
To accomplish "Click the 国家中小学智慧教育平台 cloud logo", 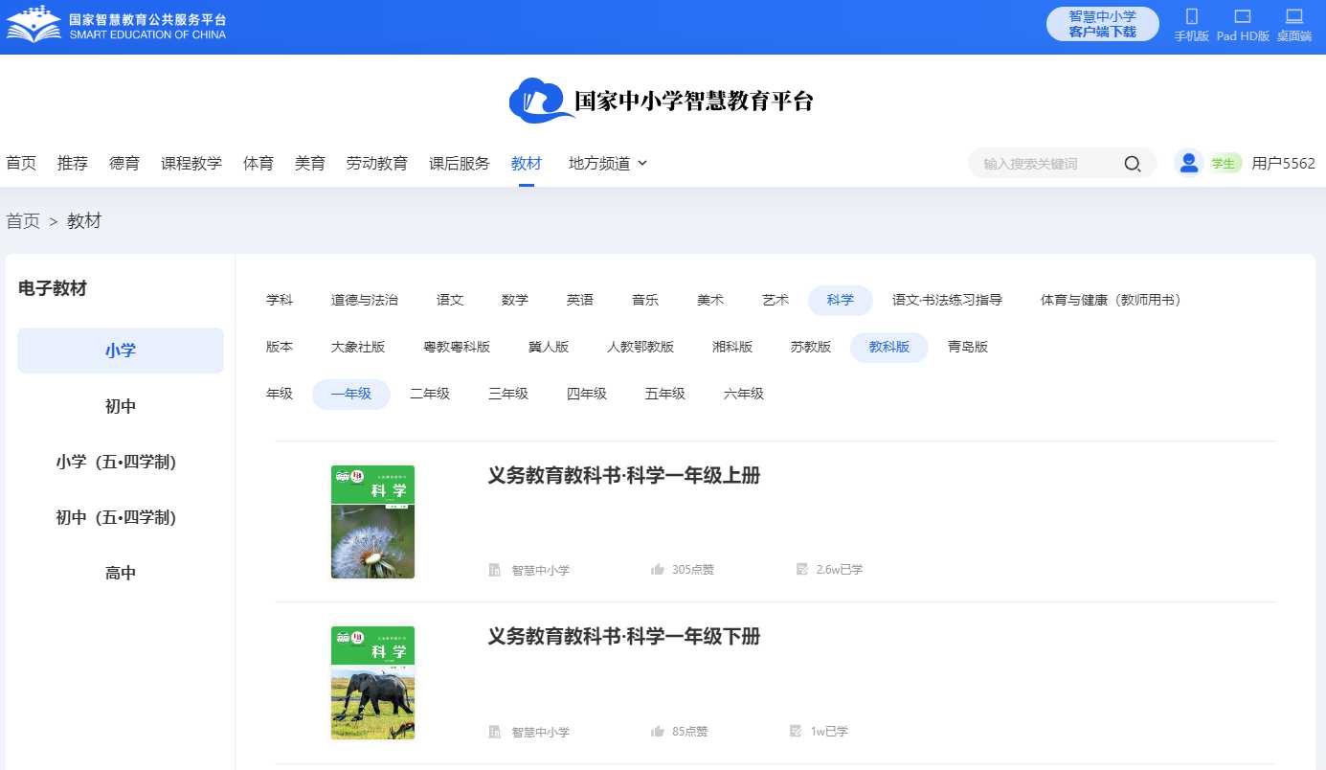I will [661, 101].
